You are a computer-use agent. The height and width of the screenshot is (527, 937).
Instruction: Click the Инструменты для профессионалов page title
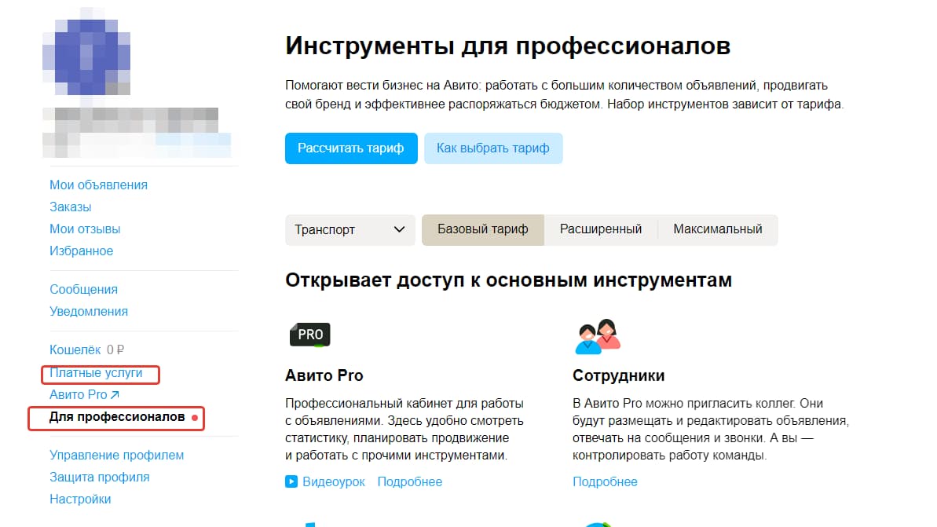[508, 46]
